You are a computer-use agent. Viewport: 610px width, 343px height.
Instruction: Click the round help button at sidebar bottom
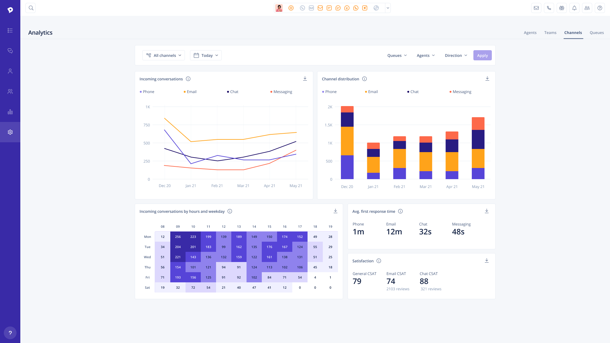click(x=10, y=333)
